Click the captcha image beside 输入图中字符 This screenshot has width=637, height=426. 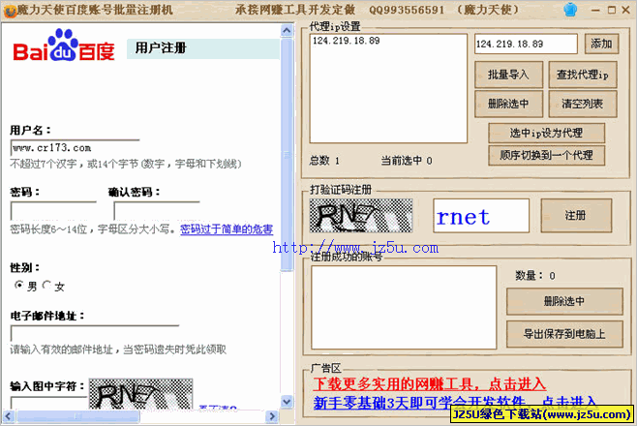click(140, 393)
